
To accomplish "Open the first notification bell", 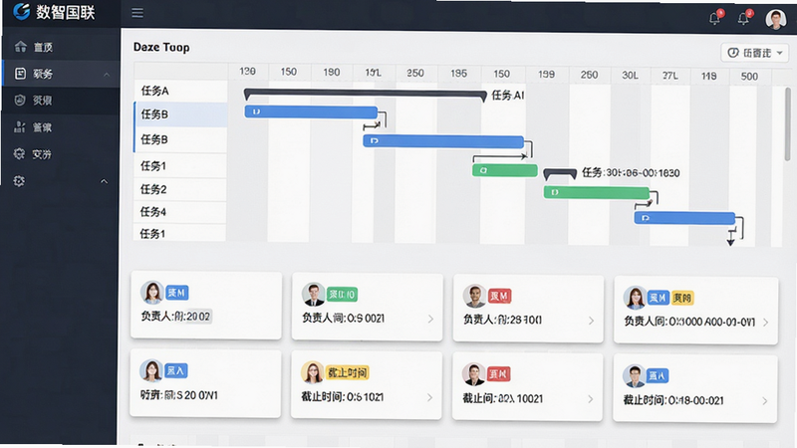I will (x=715, y=18).
